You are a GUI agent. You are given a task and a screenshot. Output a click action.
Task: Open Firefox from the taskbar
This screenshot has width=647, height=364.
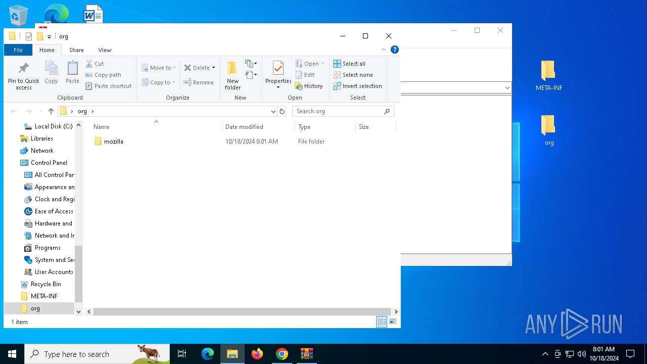[x=257, y=354]
